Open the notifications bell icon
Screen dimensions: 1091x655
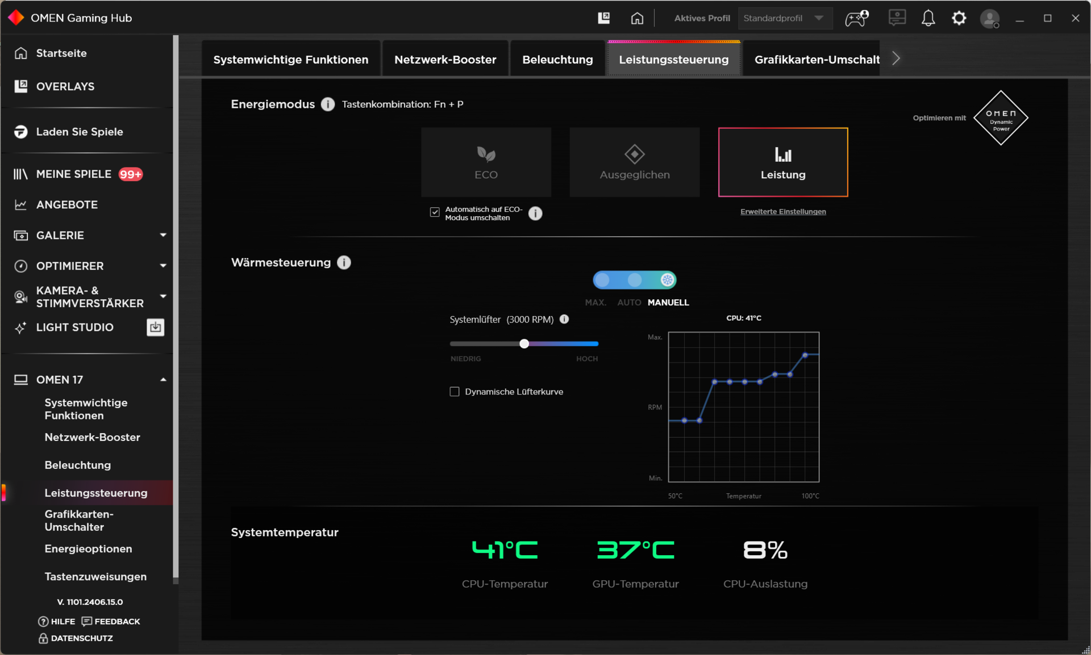(x=928, y=18)
